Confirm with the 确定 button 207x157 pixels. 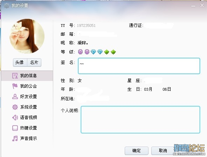(137, 151)
